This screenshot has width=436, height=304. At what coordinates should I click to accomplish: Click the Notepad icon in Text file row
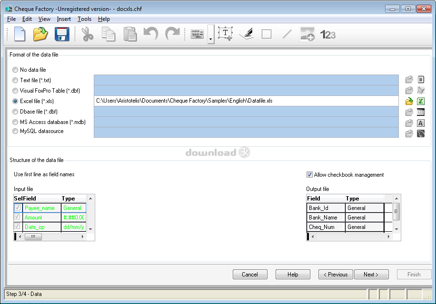tap(421, 80)
